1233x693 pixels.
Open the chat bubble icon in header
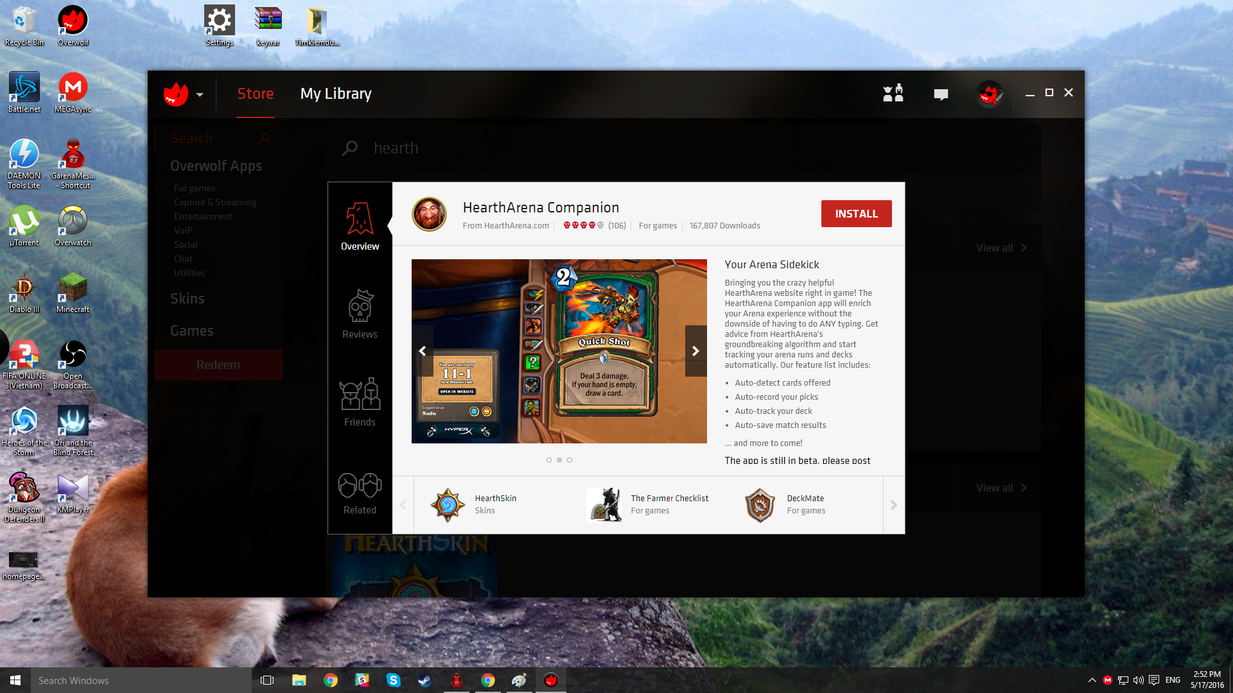click(x=941, y=94)
